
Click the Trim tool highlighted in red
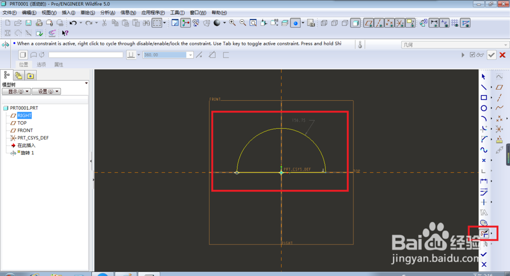[484, 233]
